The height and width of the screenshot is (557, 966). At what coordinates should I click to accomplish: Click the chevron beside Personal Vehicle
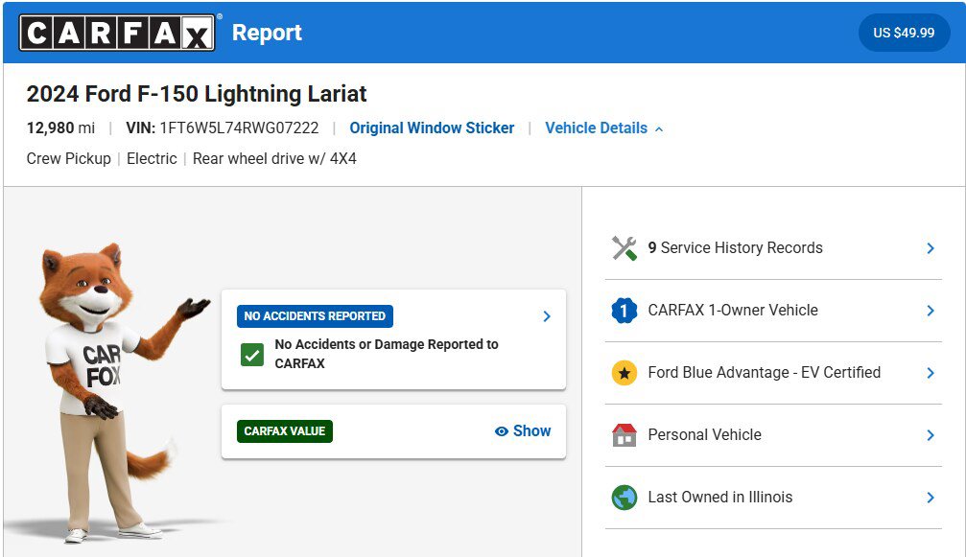[931, 434]
